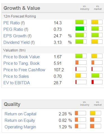
Task: Select the Operating Margin link
Action: 20,127
